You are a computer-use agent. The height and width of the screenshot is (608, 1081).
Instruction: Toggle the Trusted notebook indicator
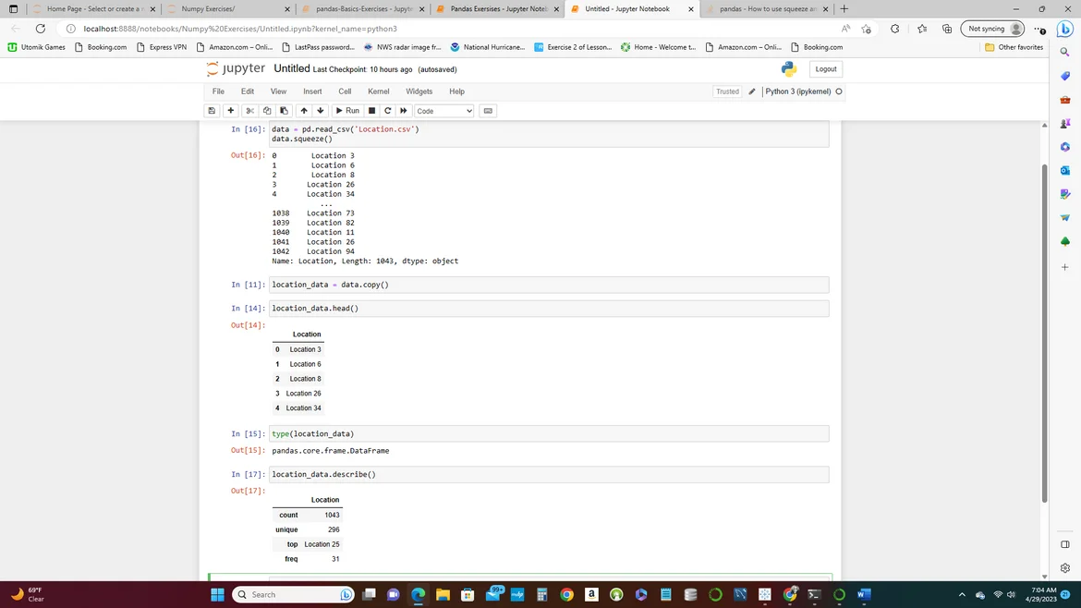pos(727,91)
